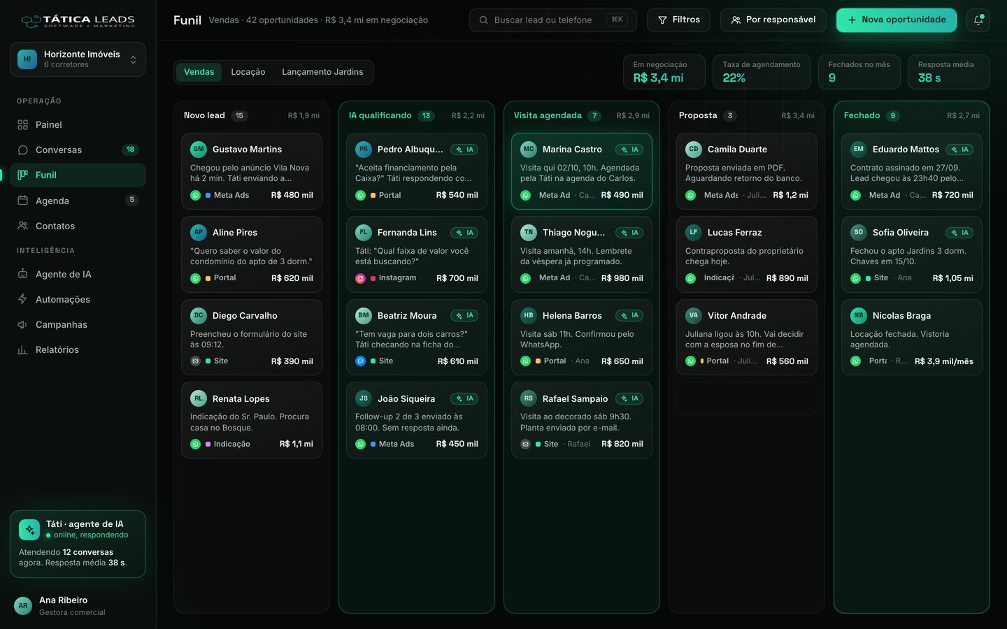Screen dimensions: 1007x629
Task: Switch to the Locação pipeline tab
Action: [x=248, y=72]
